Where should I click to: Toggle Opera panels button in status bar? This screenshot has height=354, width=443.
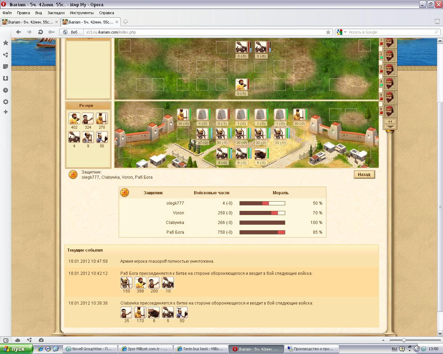pos(6,340)
